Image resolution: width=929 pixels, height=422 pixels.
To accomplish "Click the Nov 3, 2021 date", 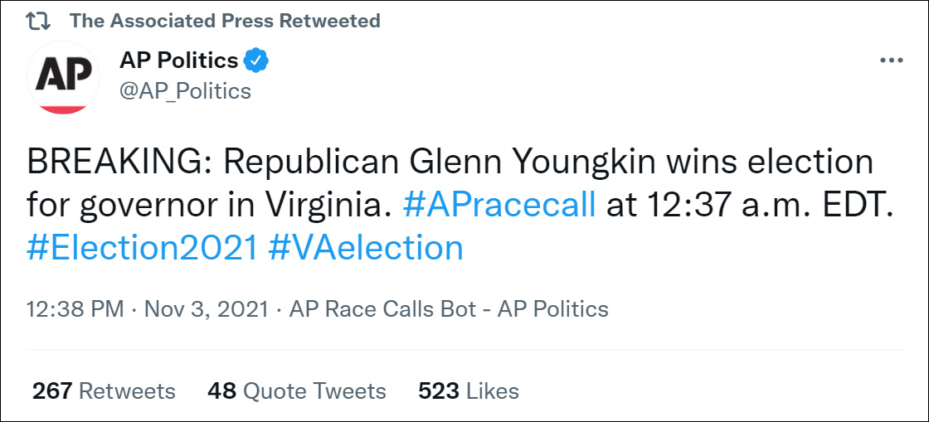I will click(206, 309).
